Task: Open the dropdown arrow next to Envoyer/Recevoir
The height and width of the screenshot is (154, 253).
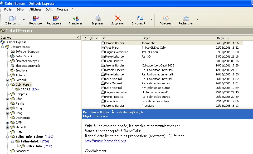Action: 152,20
